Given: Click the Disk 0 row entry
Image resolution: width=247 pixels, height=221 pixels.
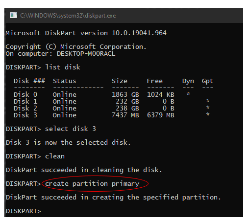Looking at the screenshot, I should [x=94, y=94].
